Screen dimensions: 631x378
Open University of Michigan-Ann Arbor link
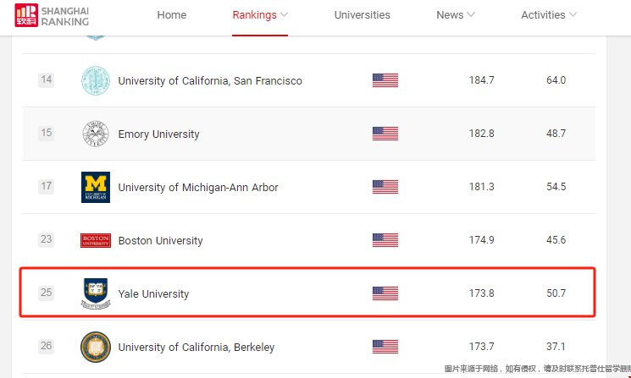(198, 187)
